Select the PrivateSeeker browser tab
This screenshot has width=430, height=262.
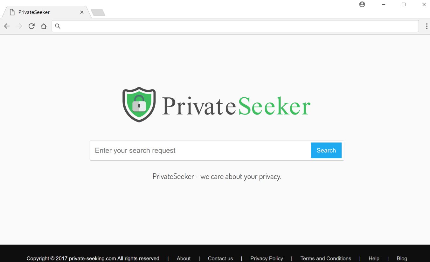[41, 12]
